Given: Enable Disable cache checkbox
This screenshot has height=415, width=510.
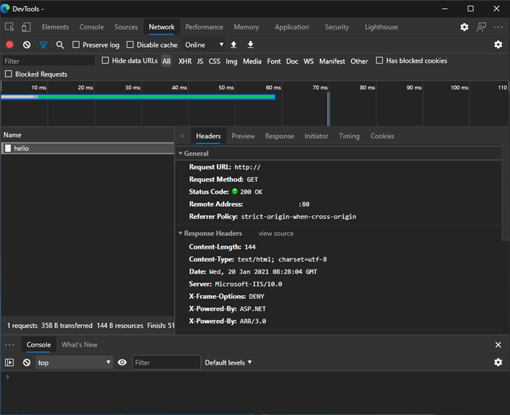Looking at the screenshot, I should pyautogui.click(x=130, y=44).
